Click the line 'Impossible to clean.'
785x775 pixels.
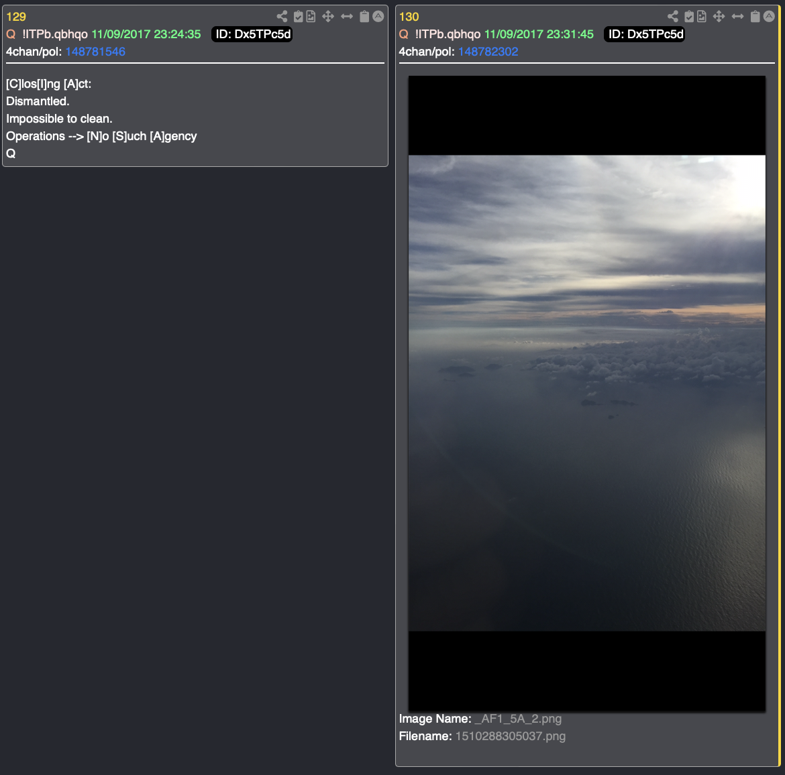click(x=59, y=119)
